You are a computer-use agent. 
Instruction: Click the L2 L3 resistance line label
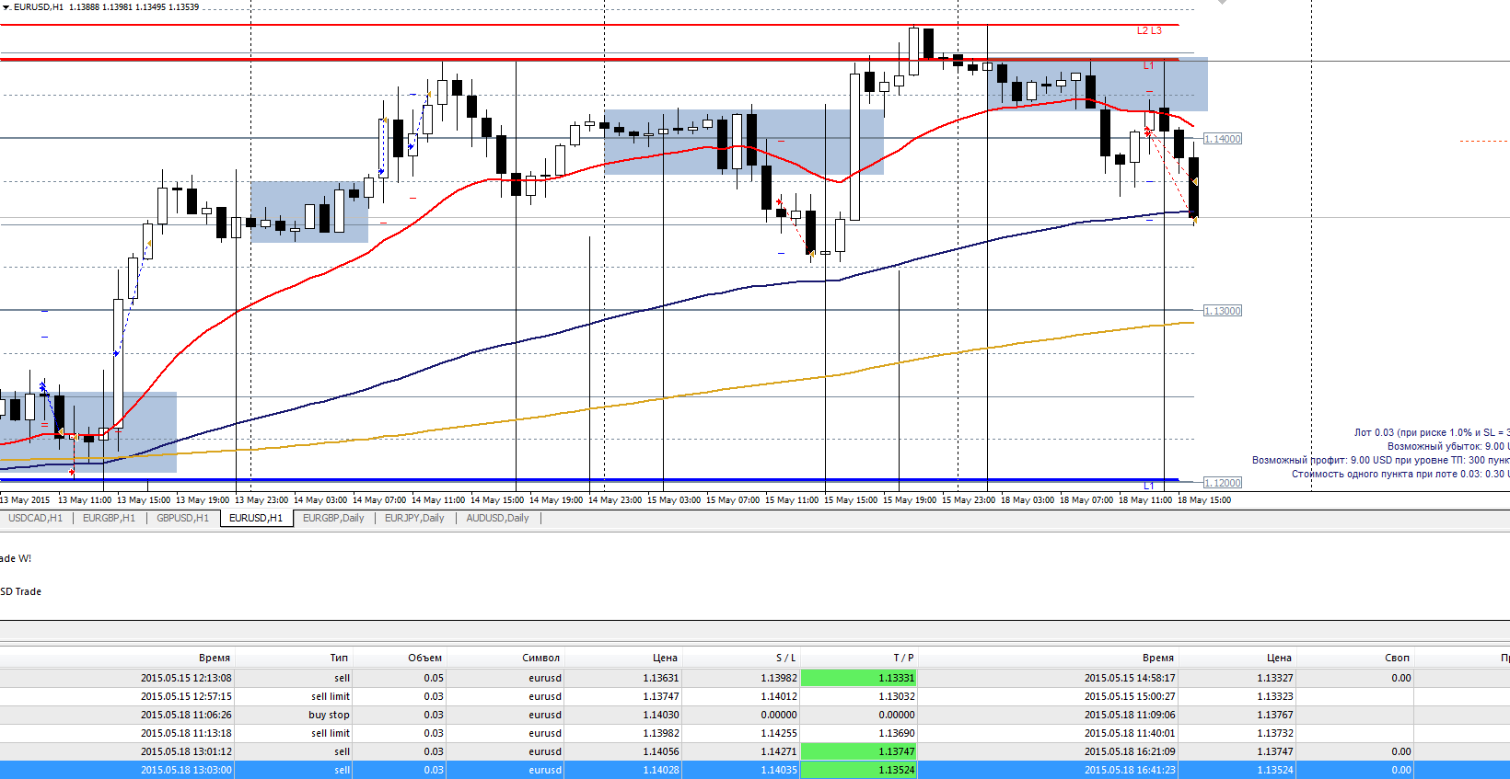click(x=1149, y=30)
